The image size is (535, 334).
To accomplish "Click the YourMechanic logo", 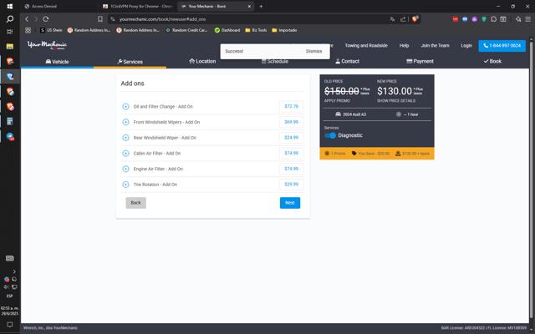I will click(x=47, y=45).
